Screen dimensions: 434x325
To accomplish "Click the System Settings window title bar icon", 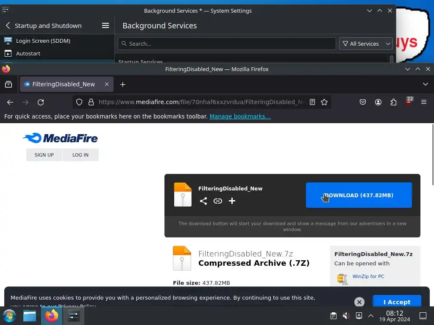I will coord(6,11).
